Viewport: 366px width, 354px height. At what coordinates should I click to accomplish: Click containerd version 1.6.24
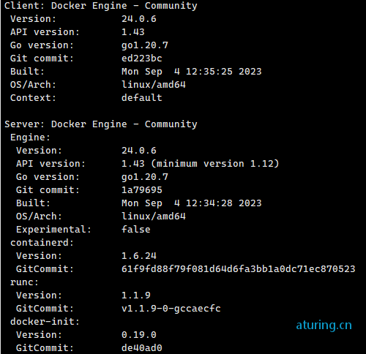[139, 256]
